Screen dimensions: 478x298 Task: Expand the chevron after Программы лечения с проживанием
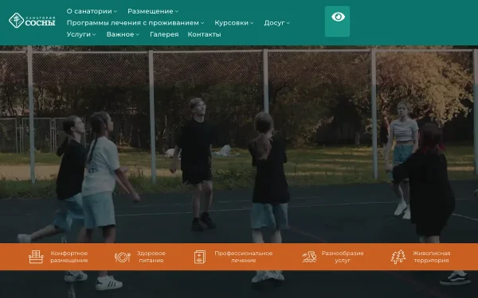coord(202,23)
